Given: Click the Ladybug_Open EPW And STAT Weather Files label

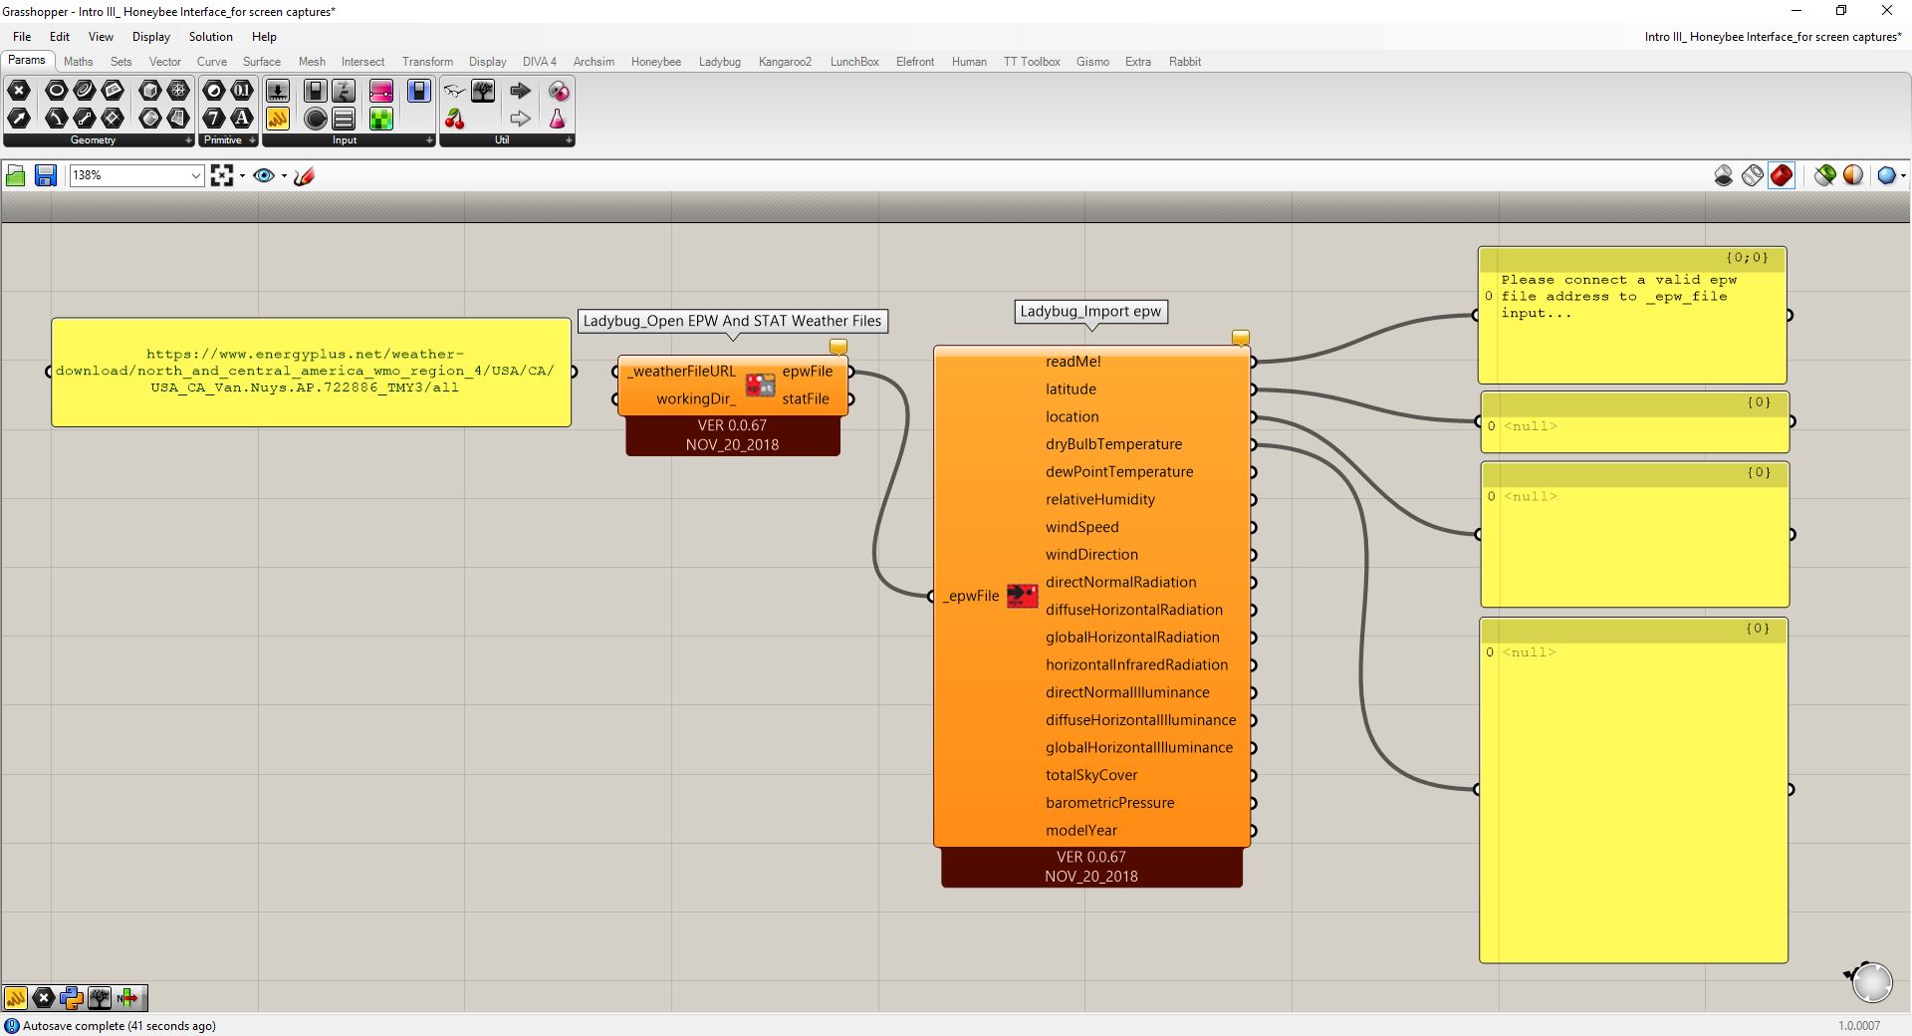Looking at the screenshot, I should [732, 321].
